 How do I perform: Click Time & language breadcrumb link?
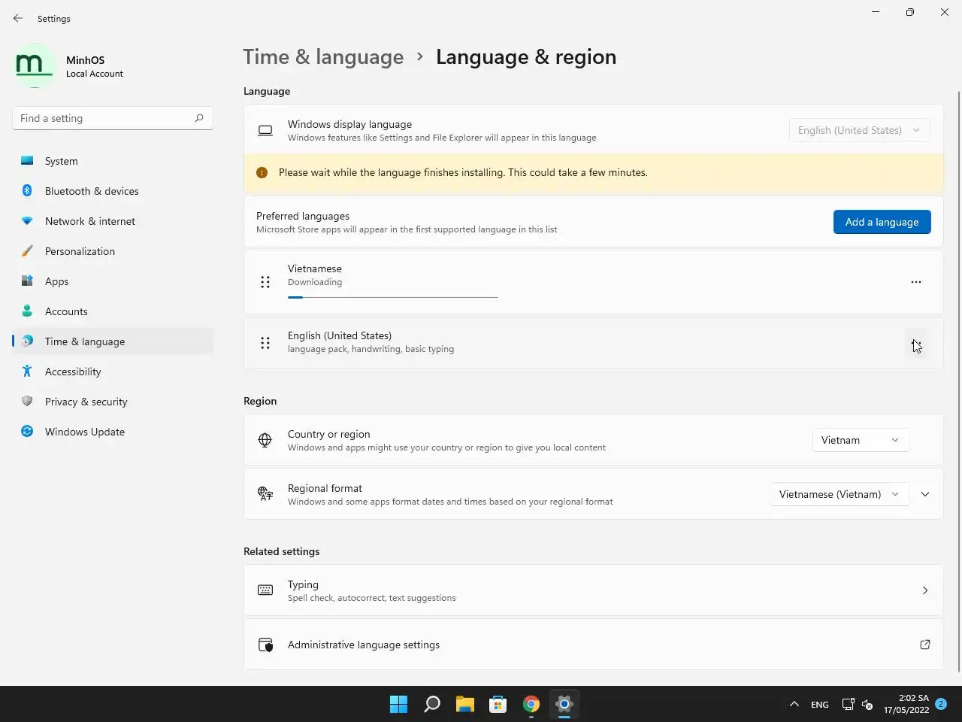(323, 57)
